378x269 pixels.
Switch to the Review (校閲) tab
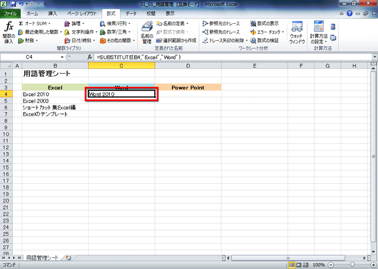[x=151, y=14]
